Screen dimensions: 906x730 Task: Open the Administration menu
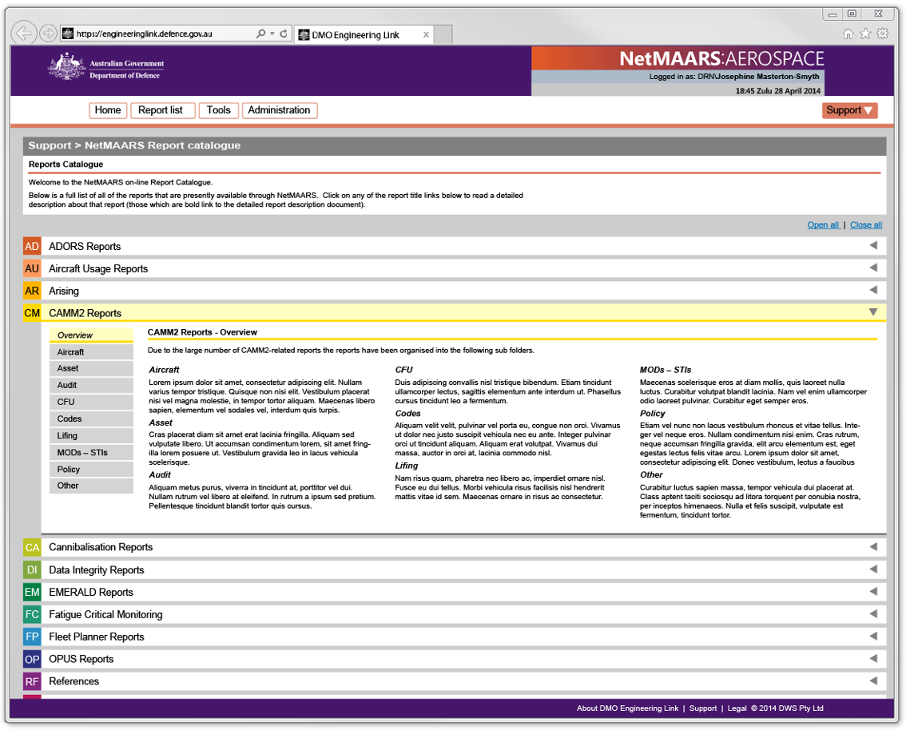pyautogui.click(x=279, y=110)
